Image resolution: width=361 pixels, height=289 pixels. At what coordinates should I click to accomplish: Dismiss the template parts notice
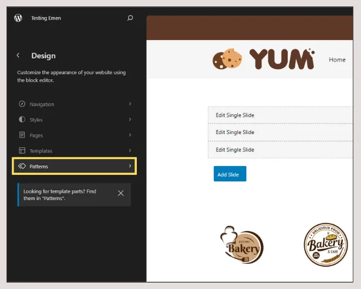pos(121,193)
